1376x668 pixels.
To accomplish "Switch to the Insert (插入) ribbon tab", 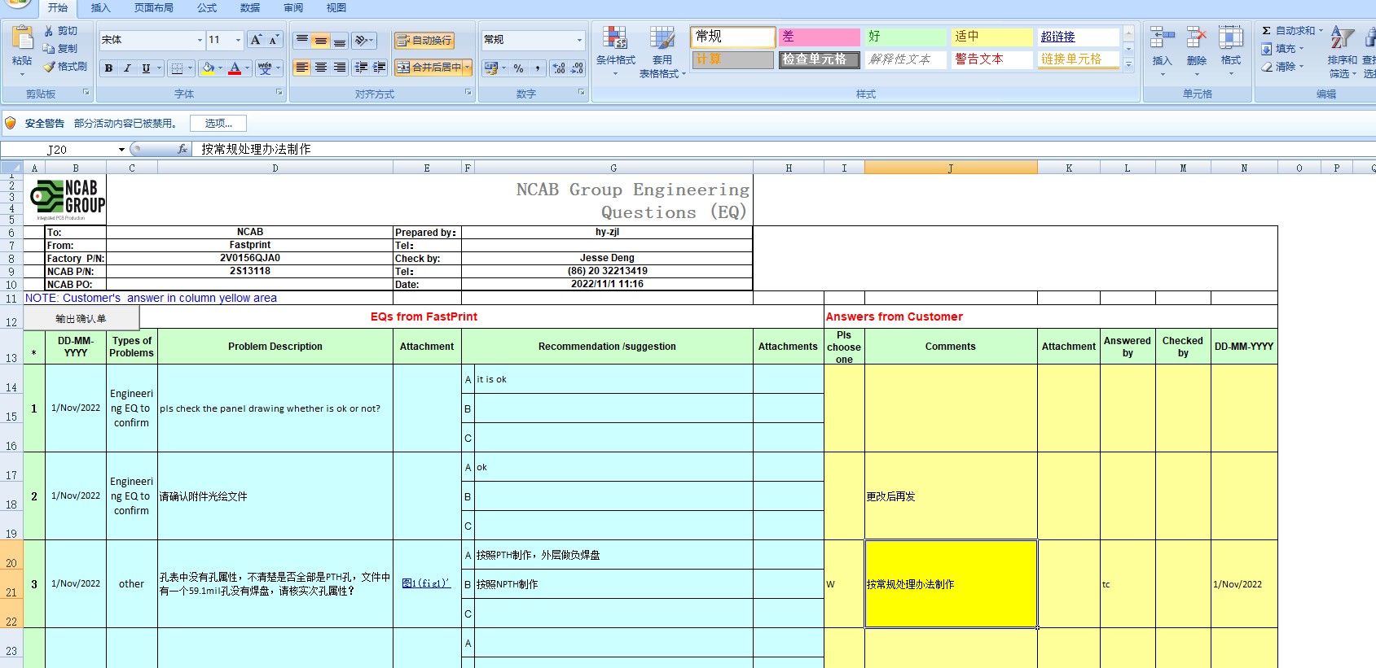I will pyautogui.click(x=100, y=8).
